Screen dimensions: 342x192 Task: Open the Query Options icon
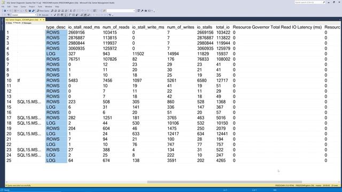[62, 15]
